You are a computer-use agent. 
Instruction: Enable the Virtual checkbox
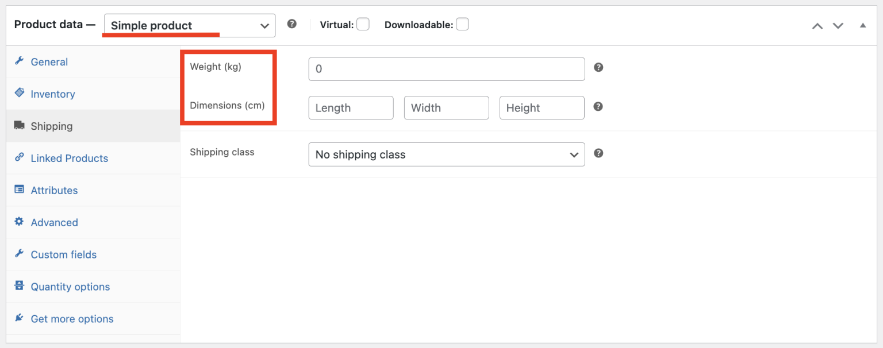(x=363, y=24)
